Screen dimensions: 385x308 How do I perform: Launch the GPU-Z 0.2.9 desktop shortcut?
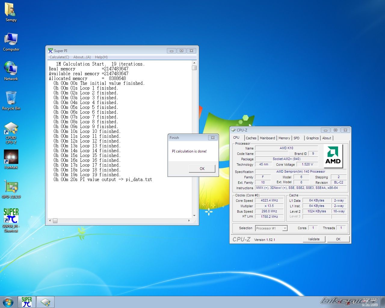(11, 187)
